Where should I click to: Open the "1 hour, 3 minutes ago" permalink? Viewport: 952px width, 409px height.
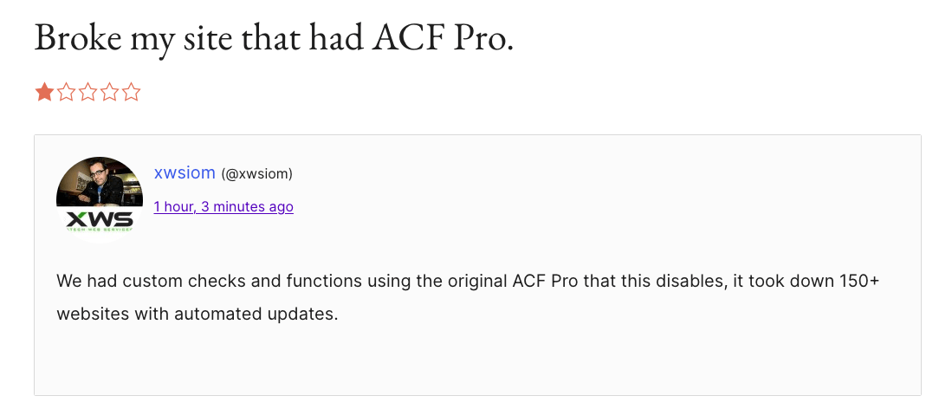click(223, 206)
